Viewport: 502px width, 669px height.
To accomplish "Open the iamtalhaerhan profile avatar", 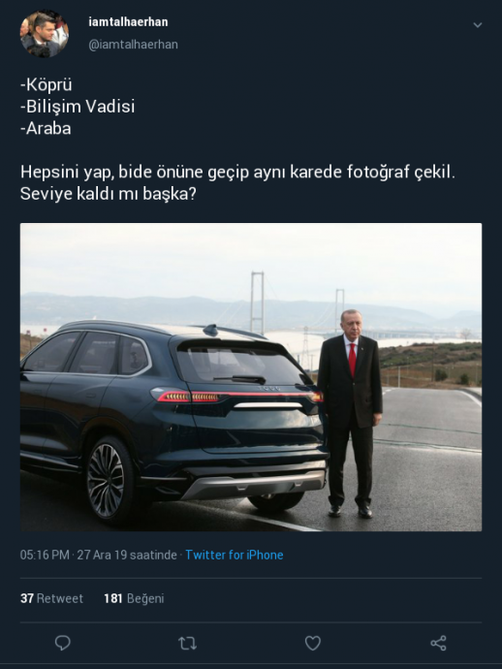I will point(45,34).
